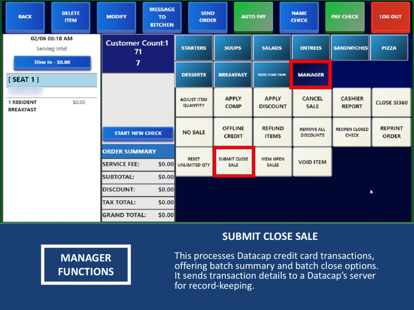Click the No Sale button
The width and height of the screenshot is (414, 310).
[194, 132]
